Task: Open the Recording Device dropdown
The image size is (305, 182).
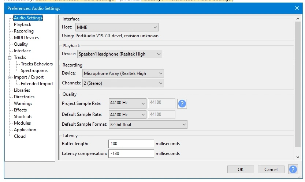Action: tap(123, 73)
